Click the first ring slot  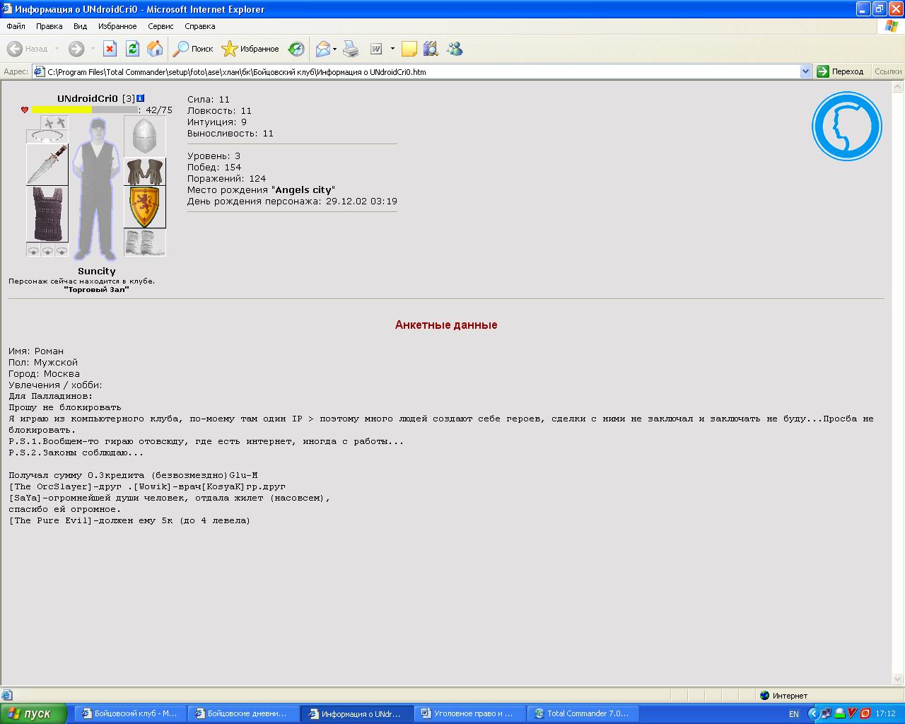pyautogui.click(x=33, y=250)
